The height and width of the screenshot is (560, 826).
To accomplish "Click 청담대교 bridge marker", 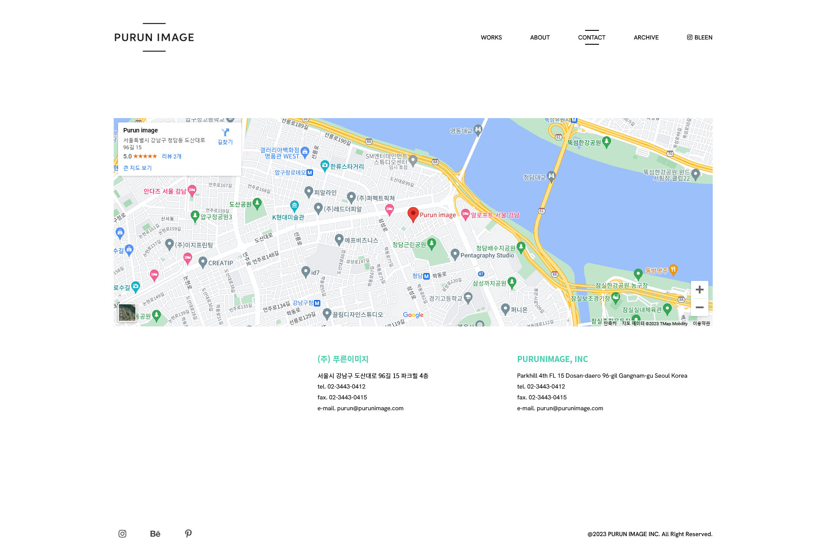I will click(551, 176).
